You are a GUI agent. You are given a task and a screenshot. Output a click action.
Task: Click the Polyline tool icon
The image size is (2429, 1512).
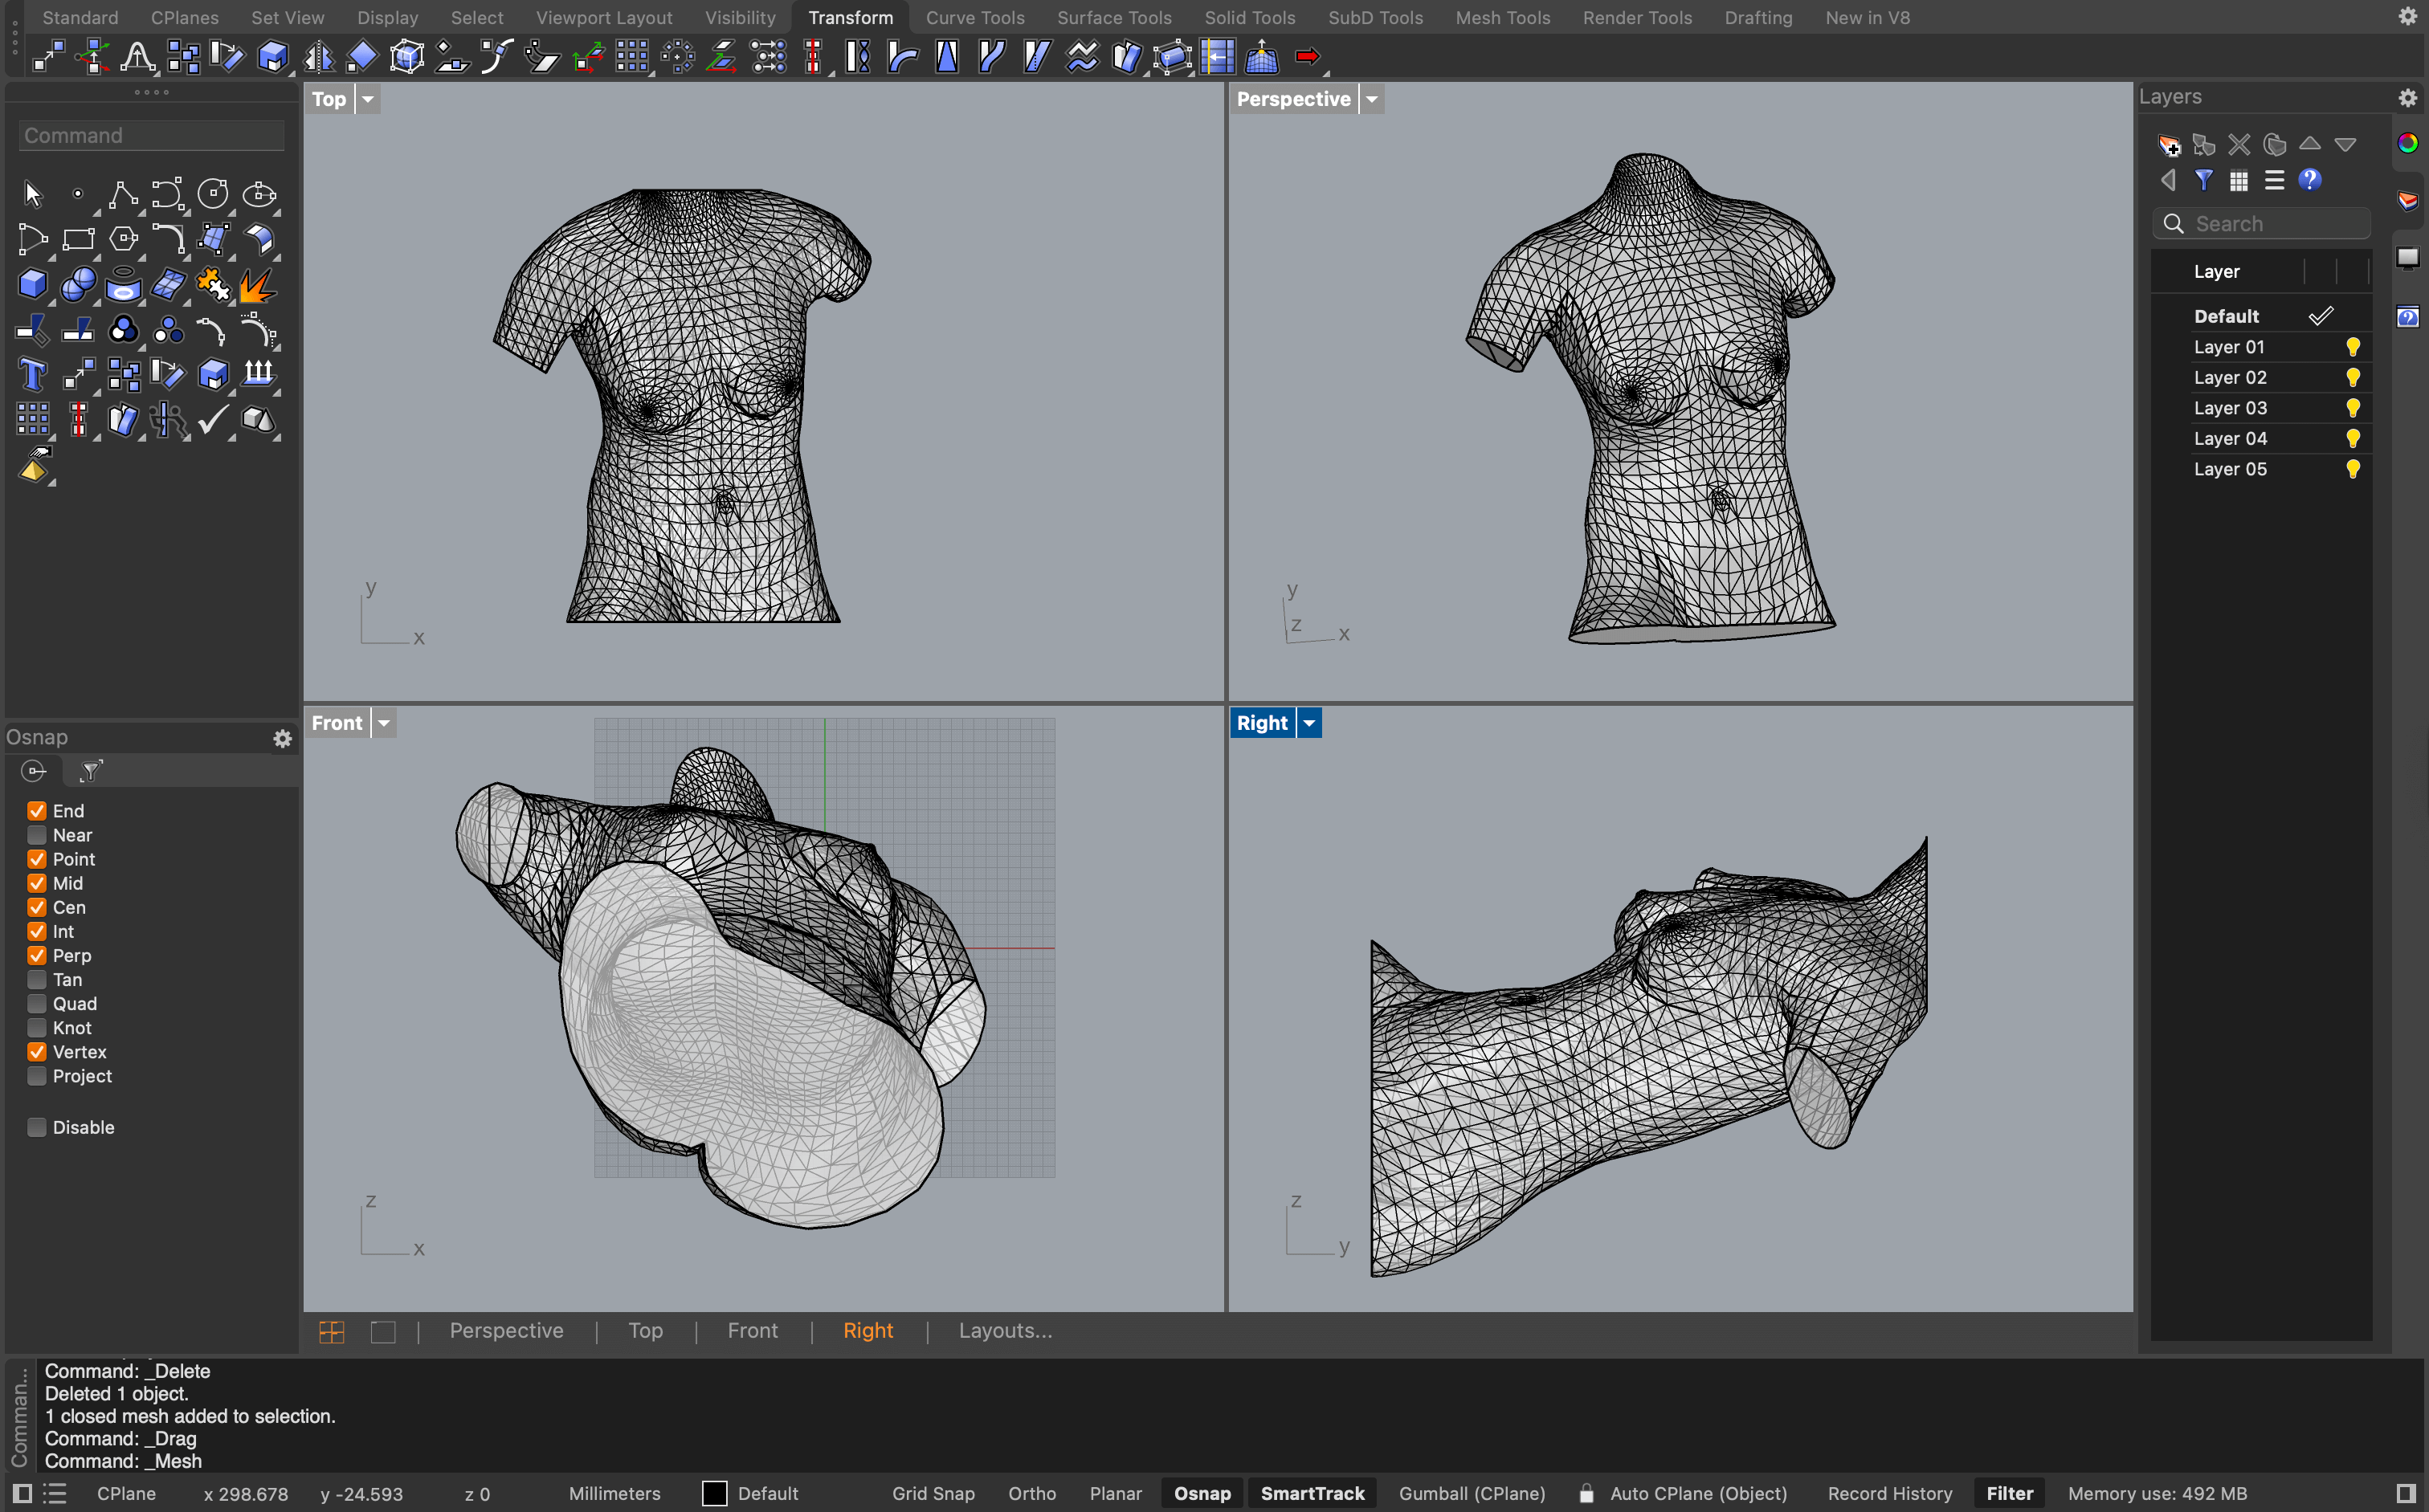(x=122, y=194)
